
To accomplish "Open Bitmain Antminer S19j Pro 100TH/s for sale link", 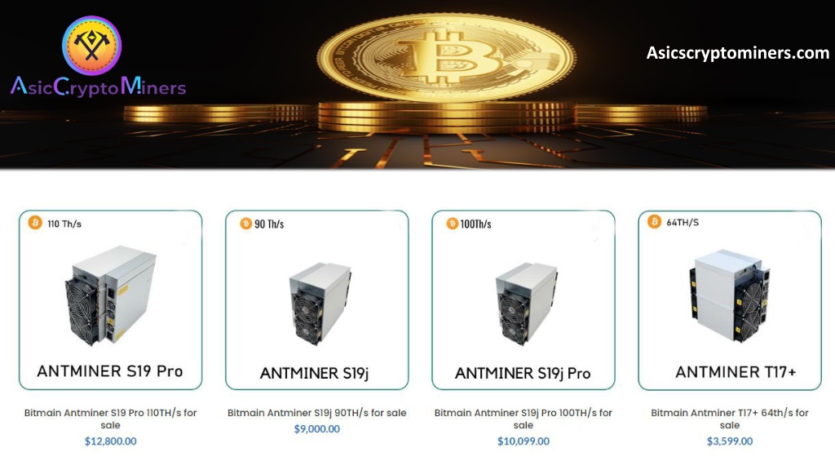I will [524, 419].
